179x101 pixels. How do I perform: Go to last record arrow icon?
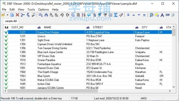[144, 15]
